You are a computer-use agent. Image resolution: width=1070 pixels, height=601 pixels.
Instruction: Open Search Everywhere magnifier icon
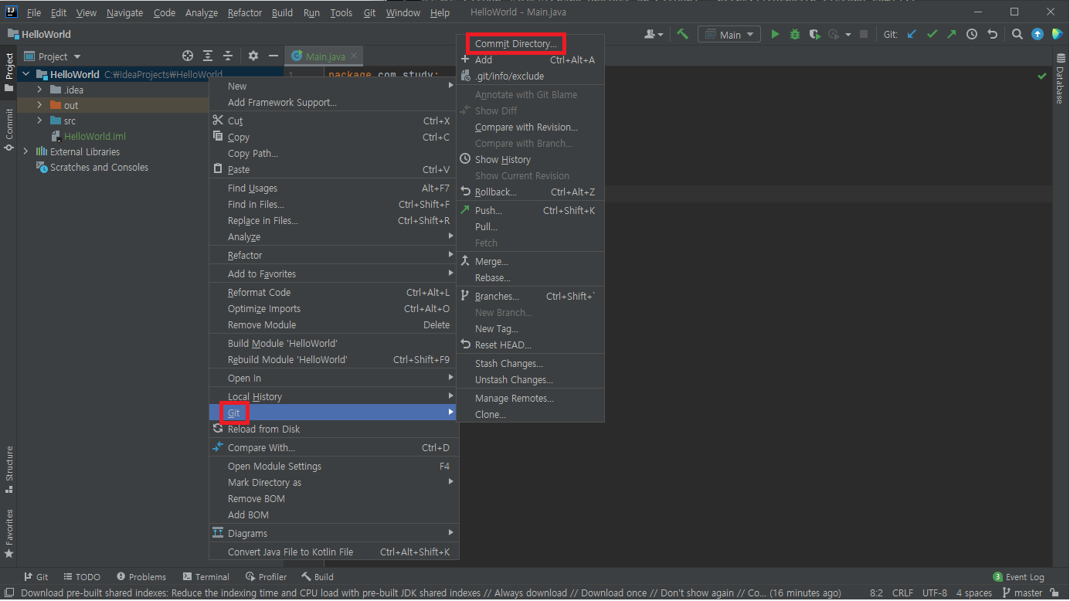pyautogui.click(x=1017, y=34)
